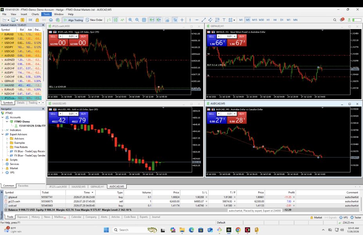Switch to the History tab in Toolbox
Screen dimensions: 363x235
(35, 217)
